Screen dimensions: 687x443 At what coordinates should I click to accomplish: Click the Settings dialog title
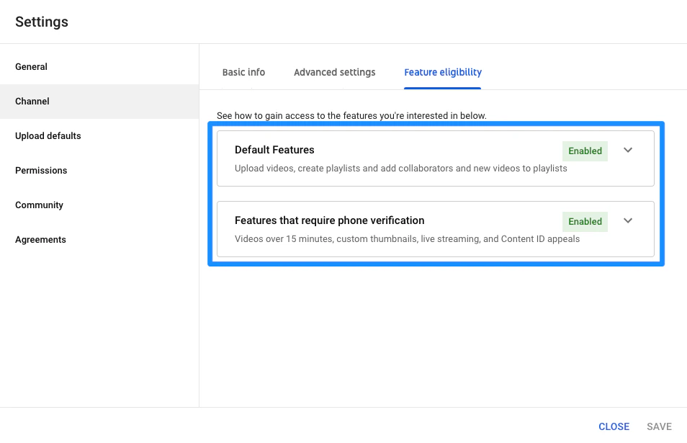click(x=41, y=22)
